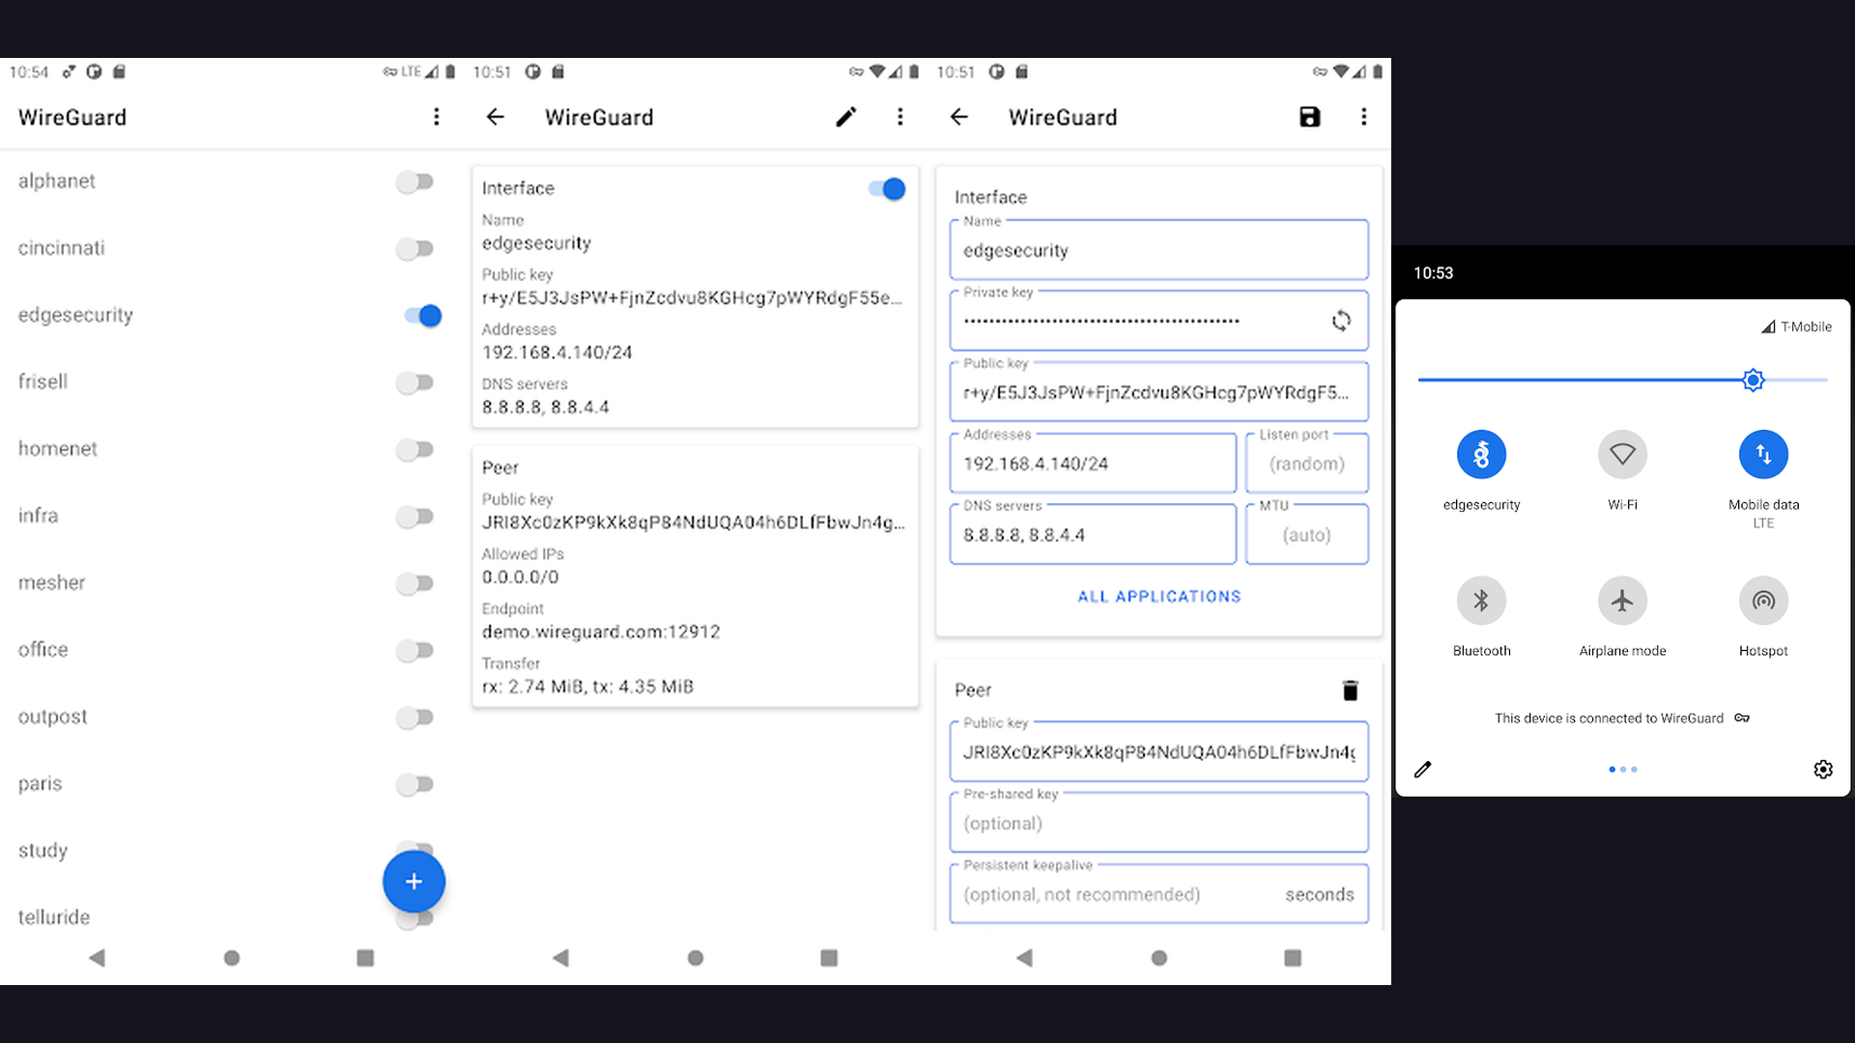1855x1043 pixels.
Task: Tap the edgesecurity WireGuard quick settings tile
Action: pyautogui.click(x=1481, y=455)
